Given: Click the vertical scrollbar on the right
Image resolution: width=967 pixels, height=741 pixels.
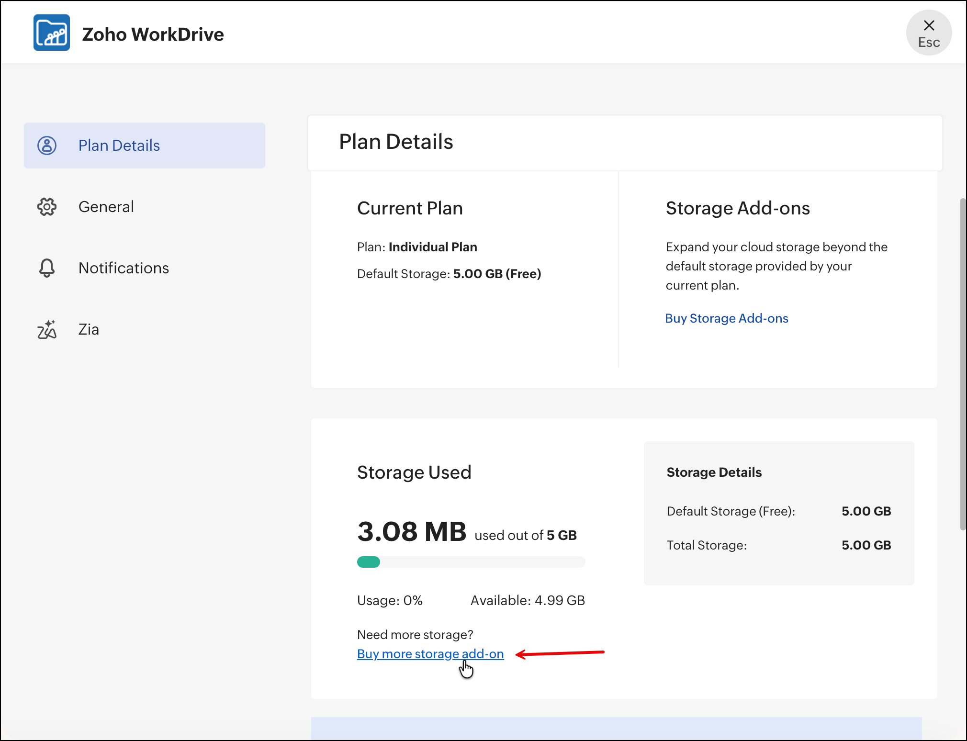Looking at the screenshot, I should point(963,364).
